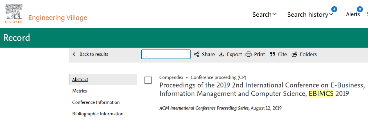This screenshot has width=368, height=139.
Task: Expand the Search dropdown menu
Action: [x=264, y=15]
